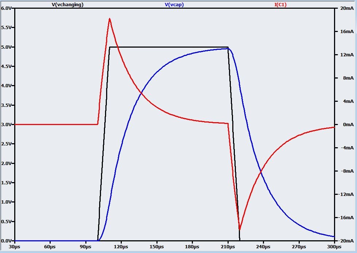
Task: Click the 5.0V label on left axis
Action: click(x=7, y=47)
